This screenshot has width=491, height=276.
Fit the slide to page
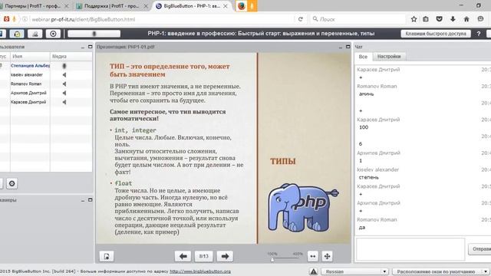(327, 256)
